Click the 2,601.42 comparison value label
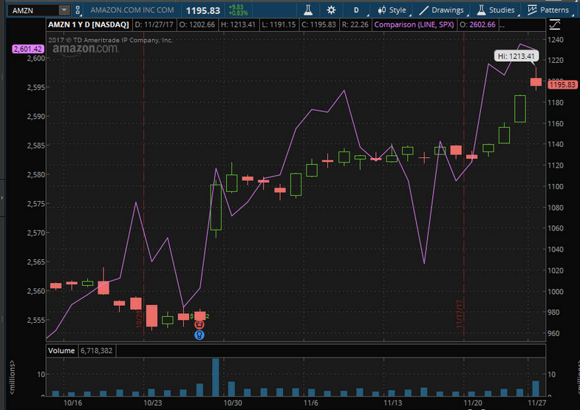 point(28,49)
